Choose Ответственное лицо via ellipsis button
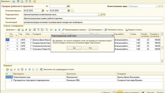 (x=157, y=6)
